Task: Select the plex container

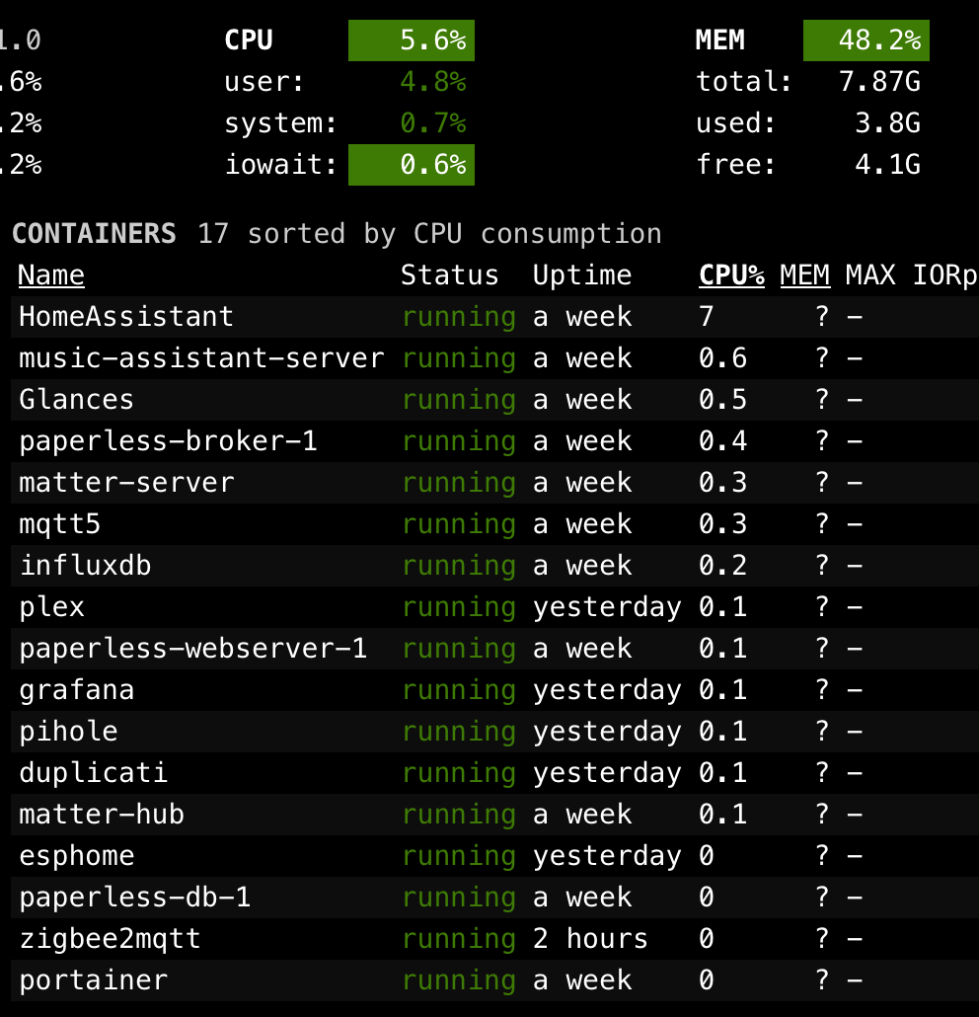Action: [51, 607]
